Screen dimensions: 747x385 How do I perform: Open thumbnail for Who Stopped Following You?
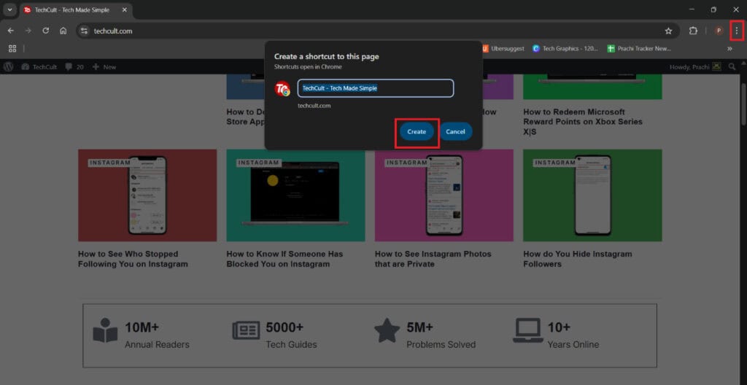tap(147, 195)
